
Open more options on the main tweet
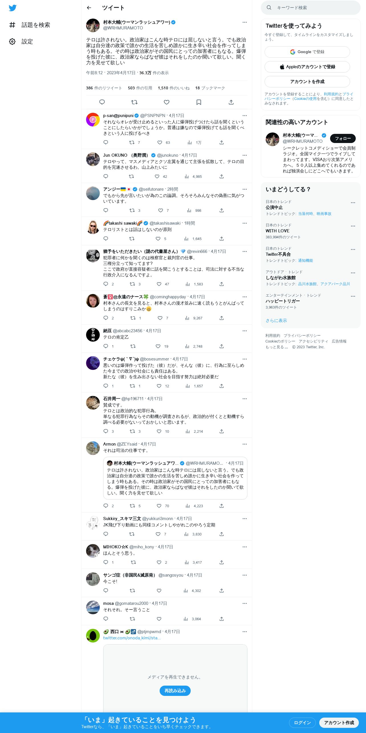click(x=245, y=22)
